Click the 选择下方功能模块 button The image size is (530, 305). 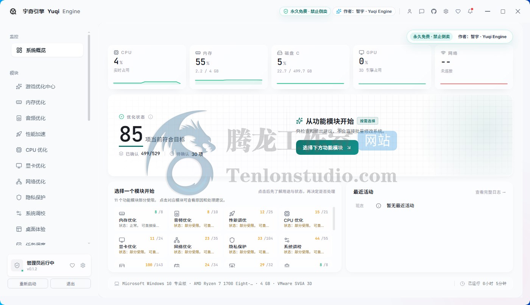(327, 148)
